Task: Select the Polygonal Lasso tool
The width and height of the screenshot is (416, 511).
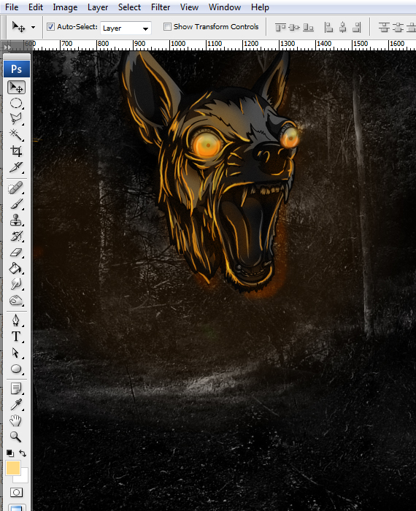Action: pyautogui.click(x=16, y=119)
